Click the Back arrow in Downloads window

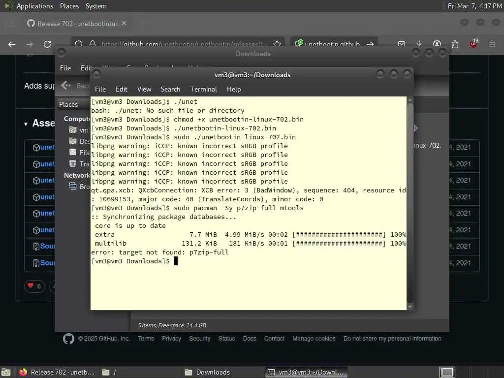[x=65, y=85]
